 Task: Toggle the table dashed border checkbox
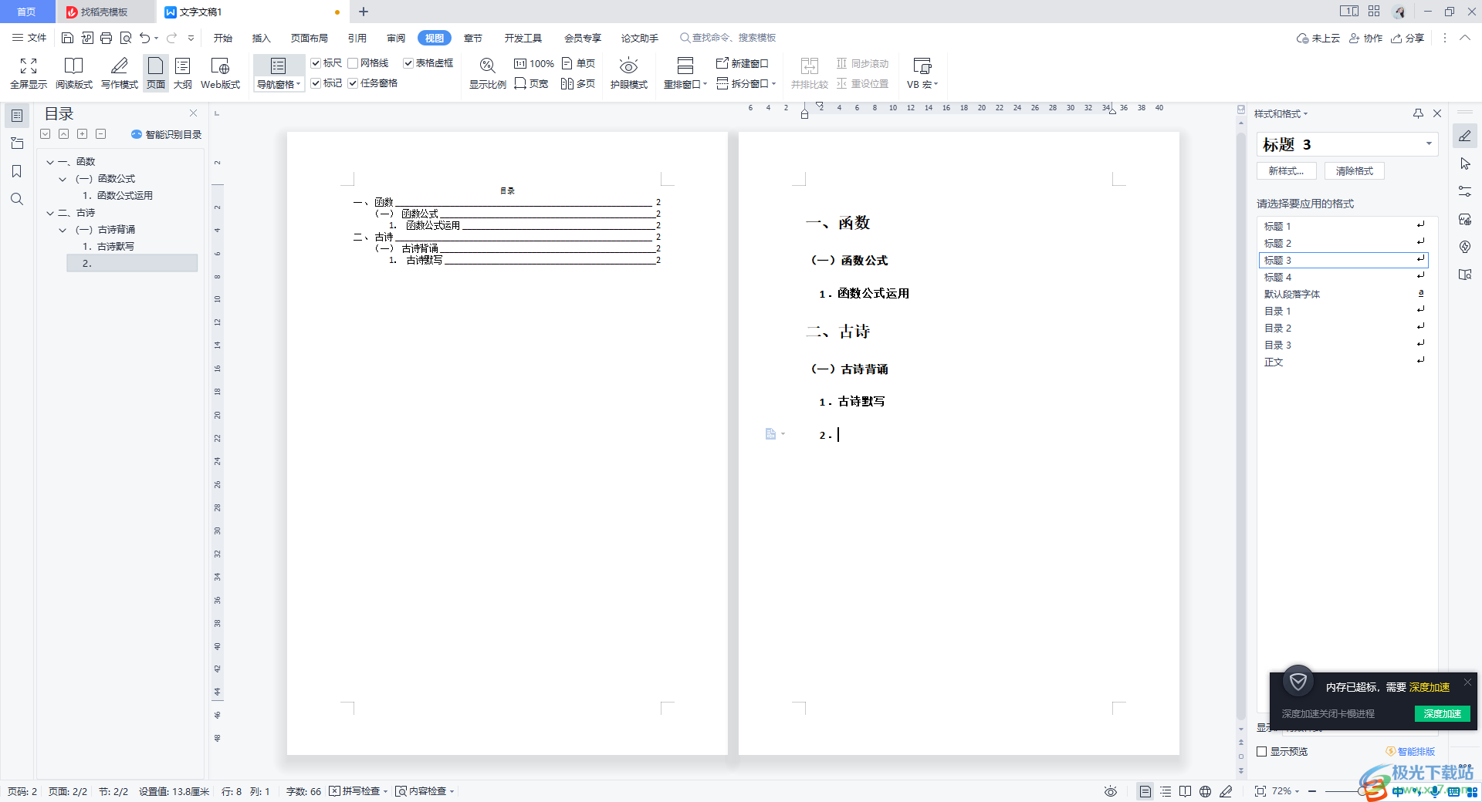click(x=408, y=63)
